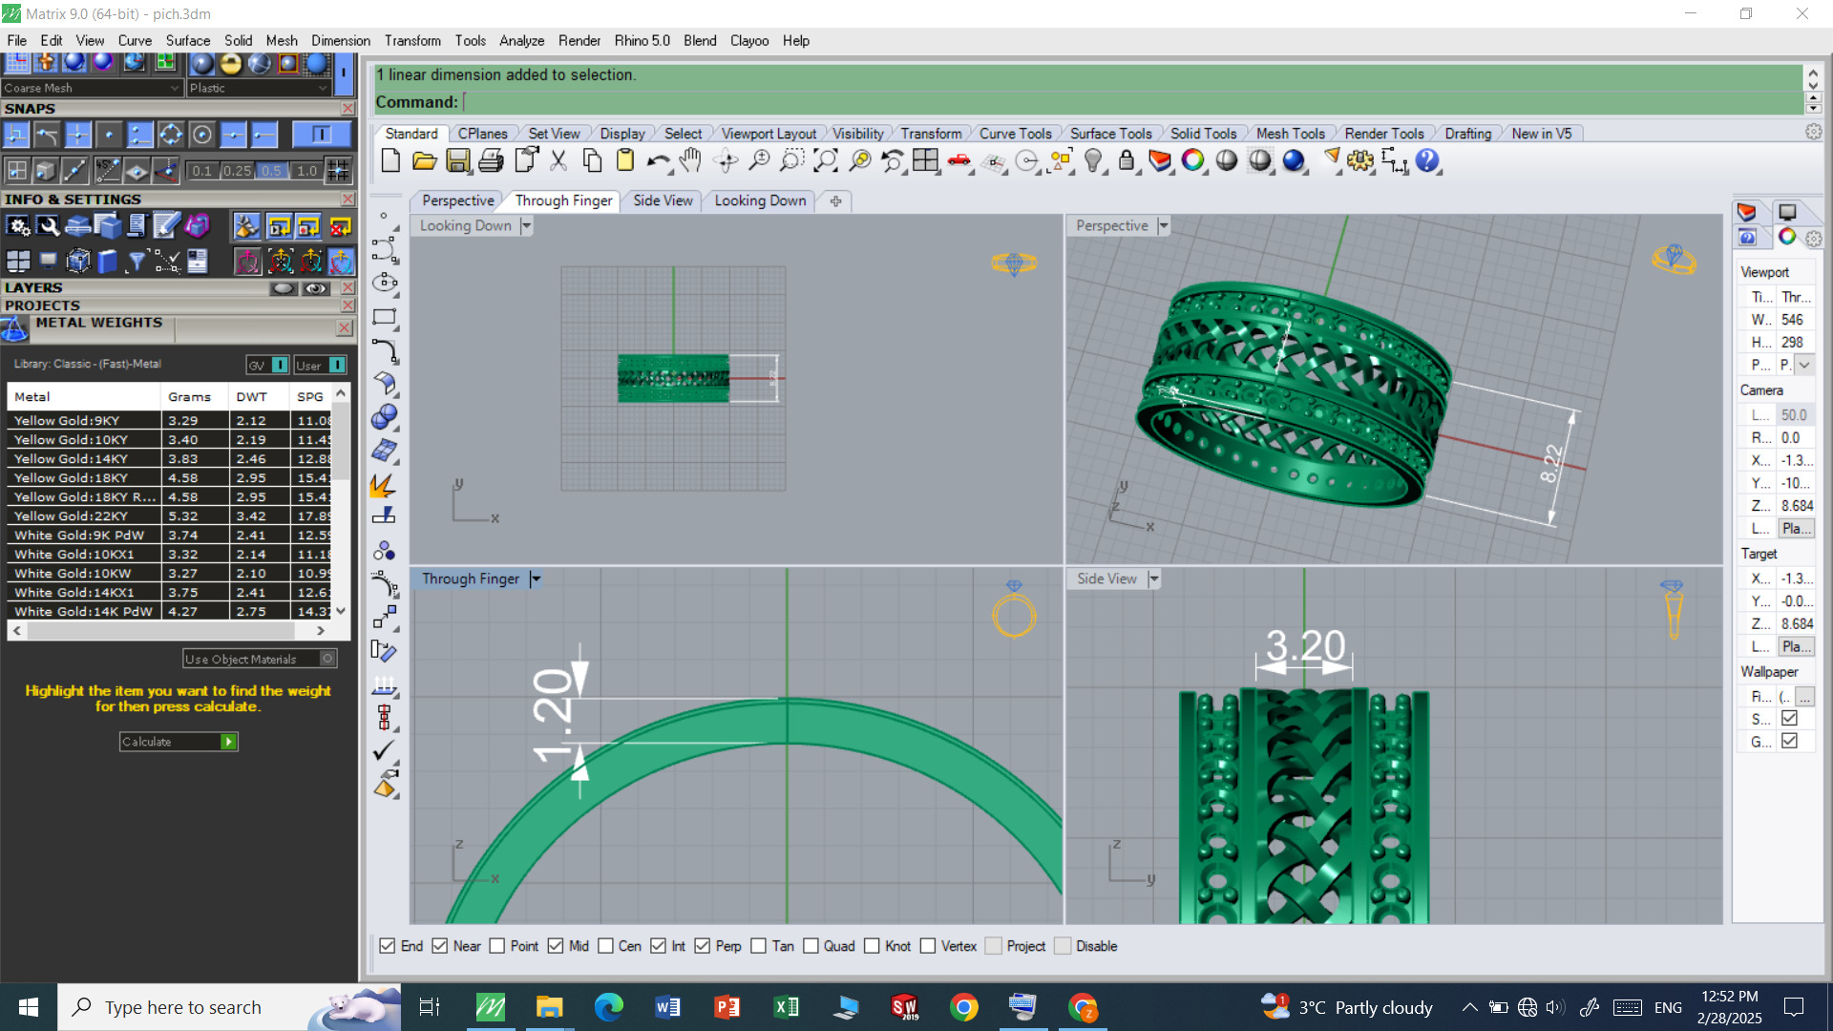
Task: Toggle the Perp osnap checkbox
Action: click(x=703, y=946)
